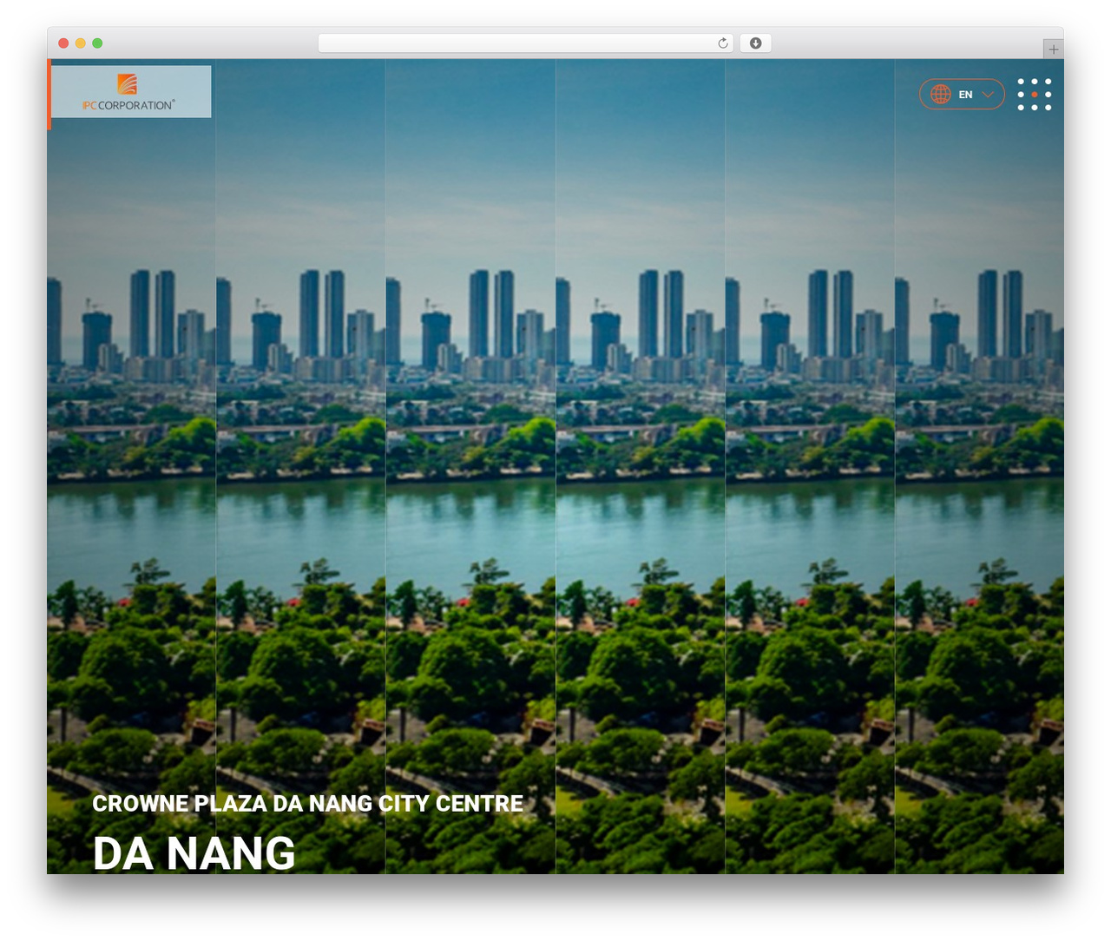Screen dimensions: 1111x941
Task: Maximize the browser window
Action: tap(97, 43)
